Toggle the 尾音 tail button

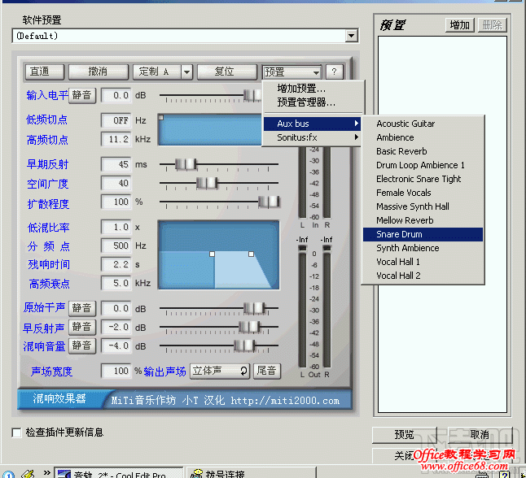(267, 372)
